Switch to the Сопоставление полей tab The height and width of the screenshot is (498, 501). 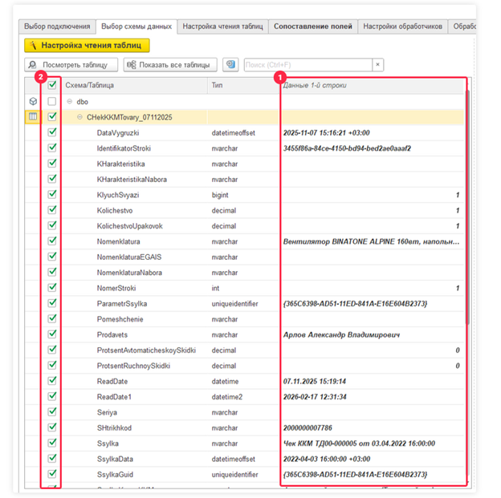point(312,26)
